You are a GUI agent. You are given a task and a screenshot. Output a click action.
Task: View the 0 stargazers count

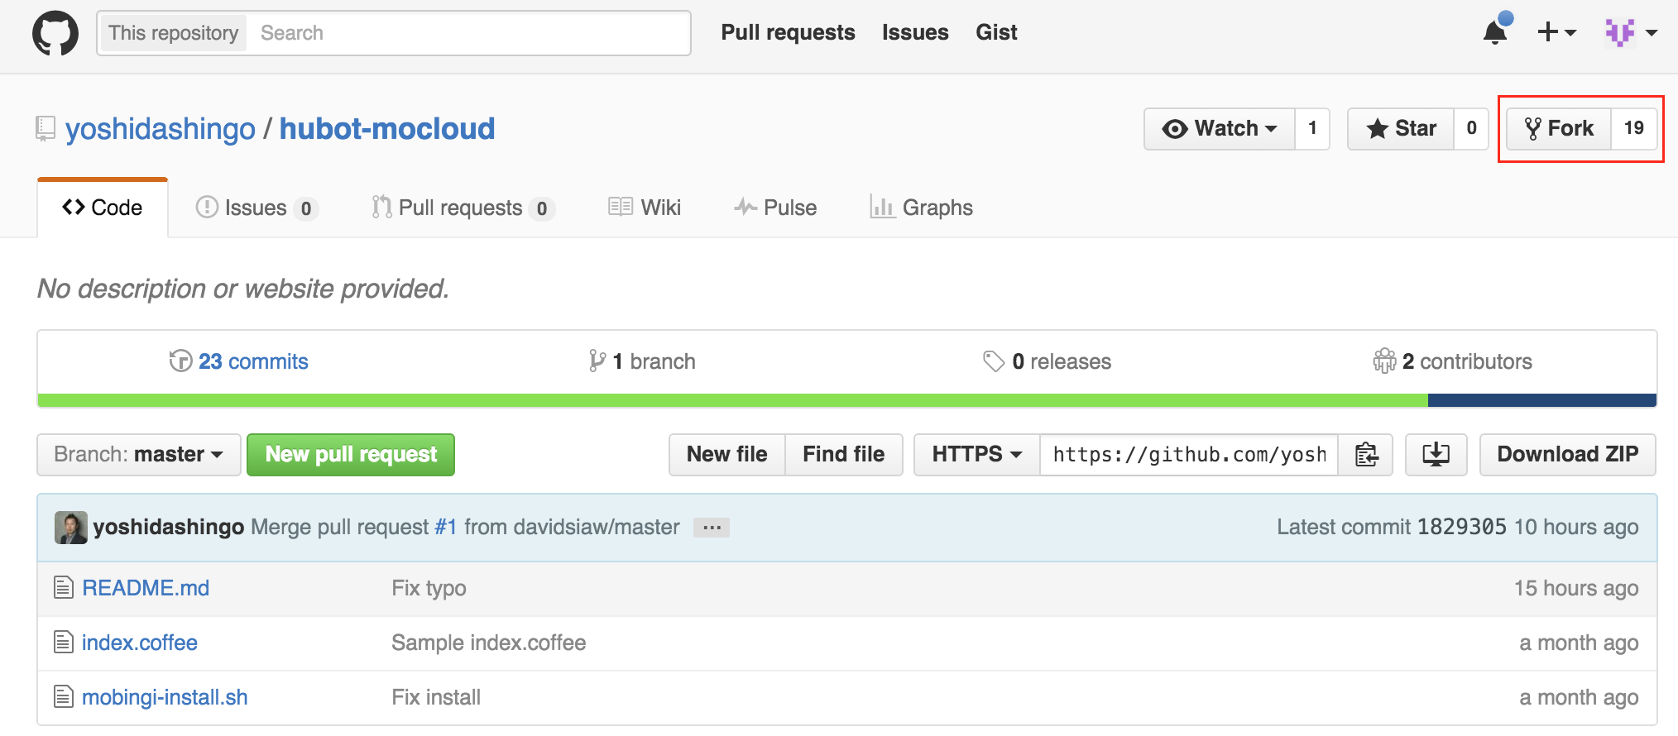[1471, 128]
